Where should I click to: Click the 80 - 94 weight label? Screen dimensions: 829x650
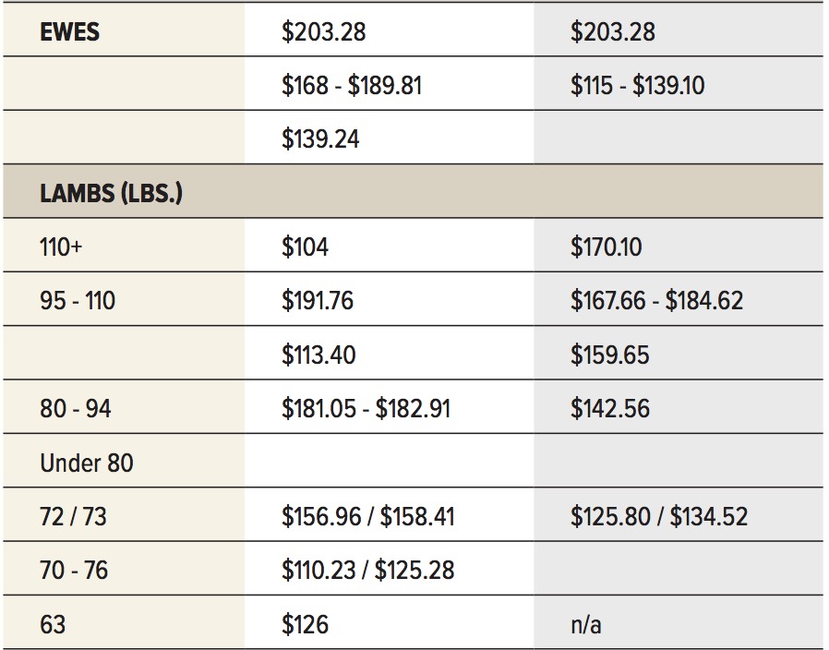pyautogui.click(x=75, y=409)
